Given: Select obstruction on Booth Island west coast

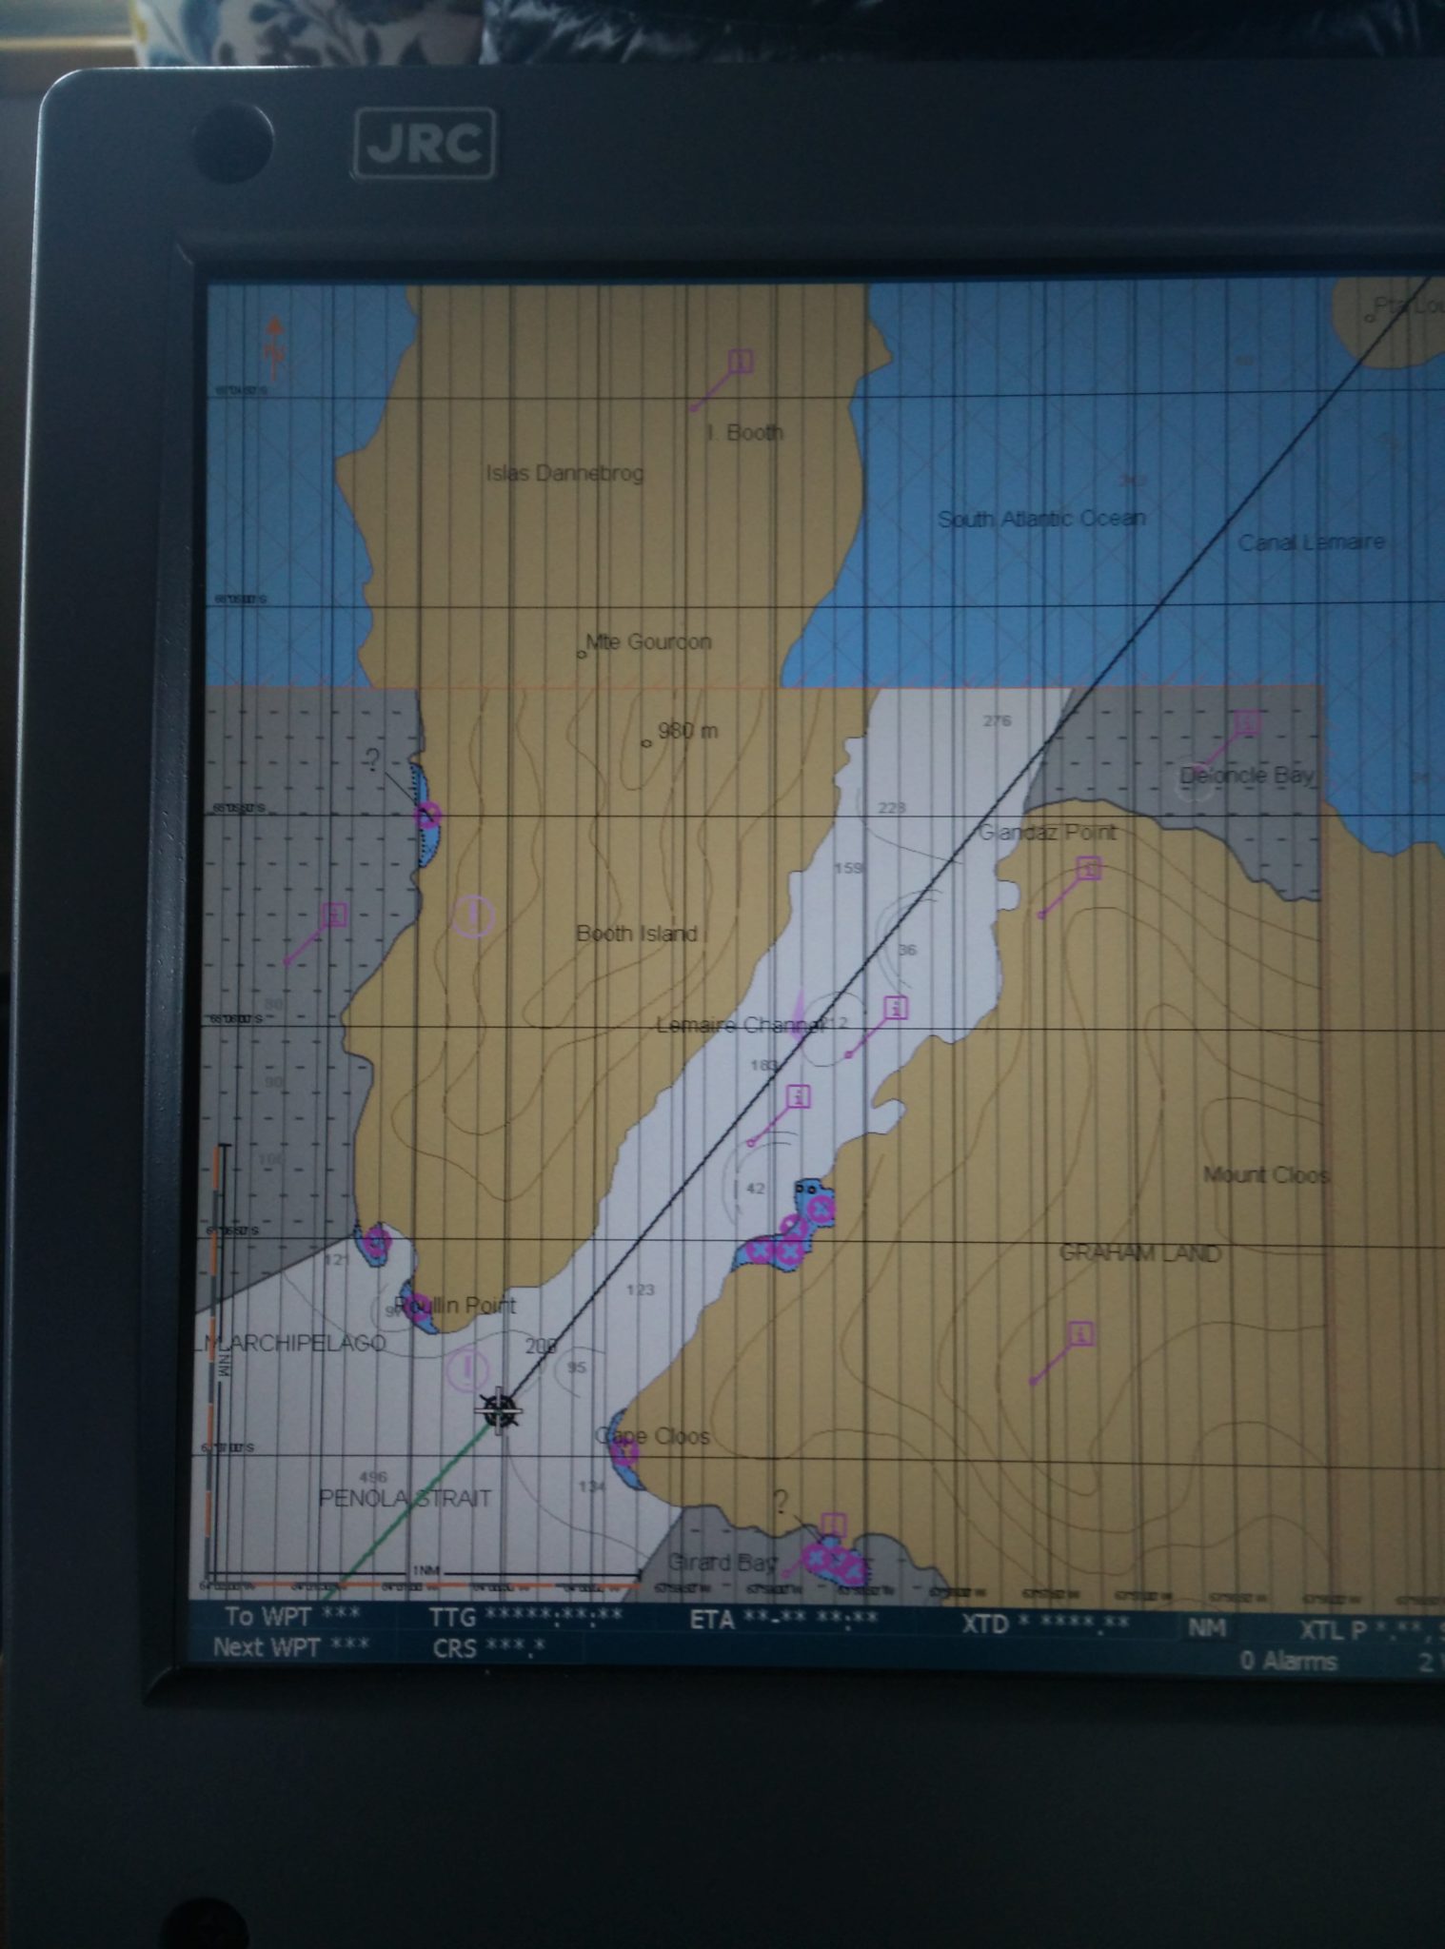Looking at the screenshot, I should (428, 815).
